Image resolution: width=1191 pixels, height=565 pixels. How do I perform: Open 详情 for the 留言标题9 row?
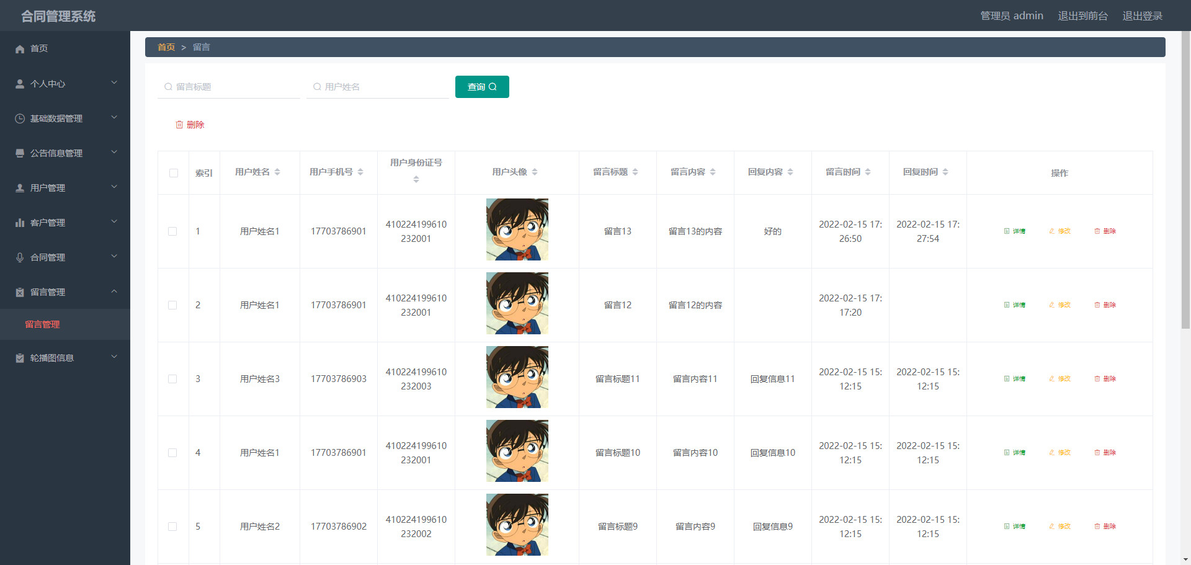1015,527
